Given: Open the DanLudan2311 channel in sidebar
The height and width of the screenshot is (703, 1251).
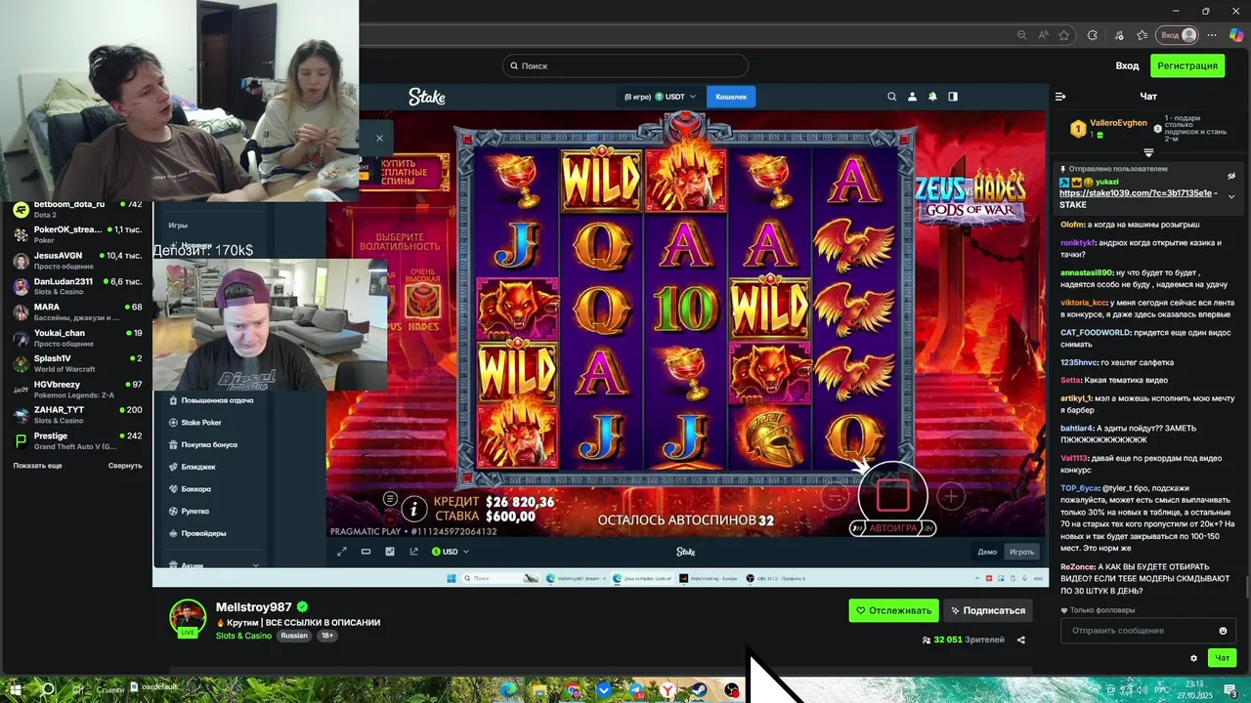Looking at the screenshot, I should [x=76, y=286].
